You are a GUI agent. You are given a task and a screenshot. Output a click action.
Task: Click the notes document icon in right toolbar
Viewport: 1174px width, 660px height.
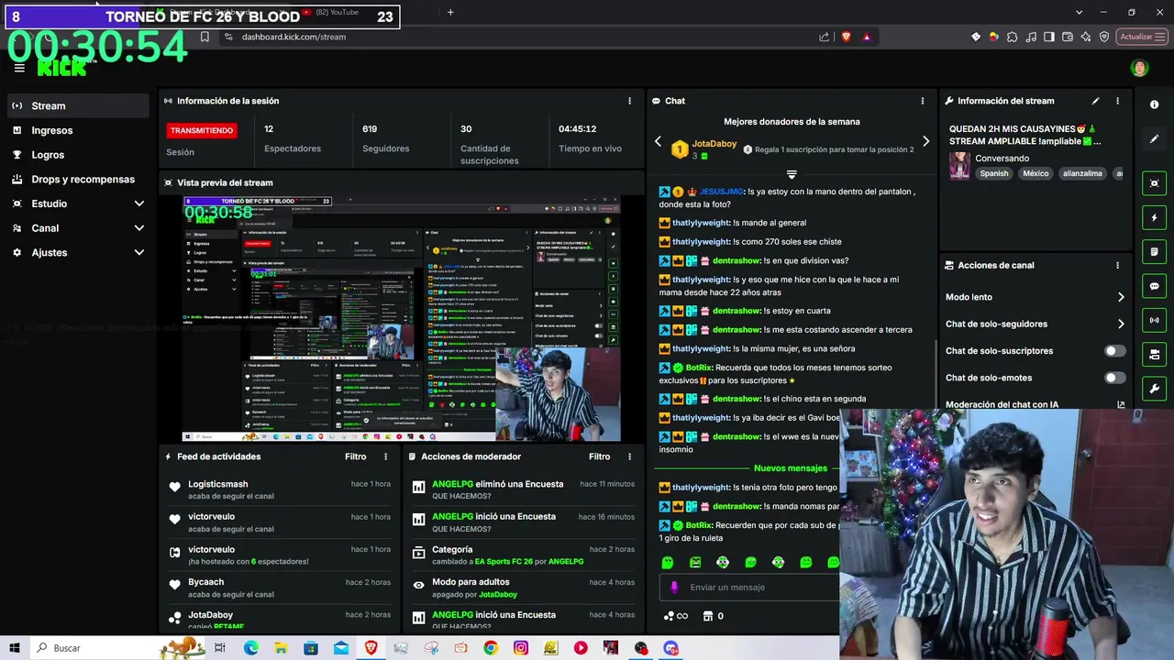point(1155,252)
